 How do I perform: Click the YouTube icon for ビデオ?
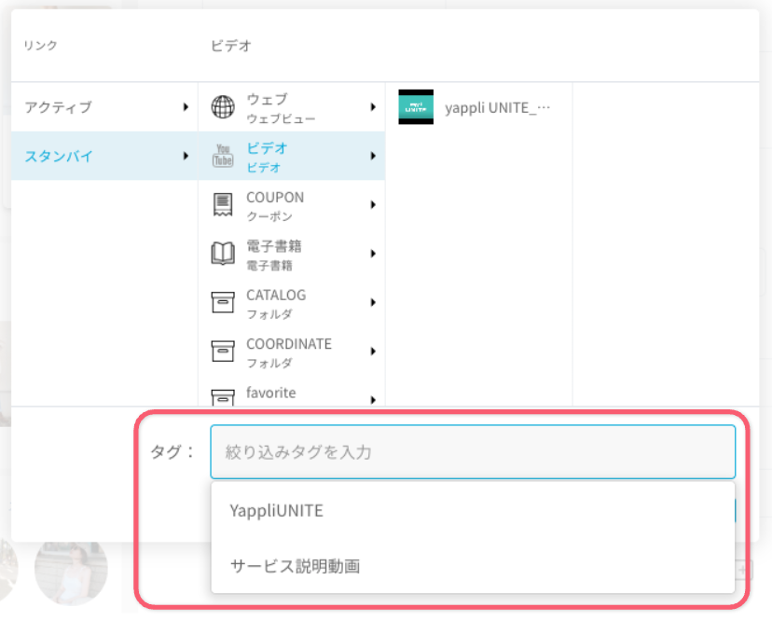click(x=223, y=156)
